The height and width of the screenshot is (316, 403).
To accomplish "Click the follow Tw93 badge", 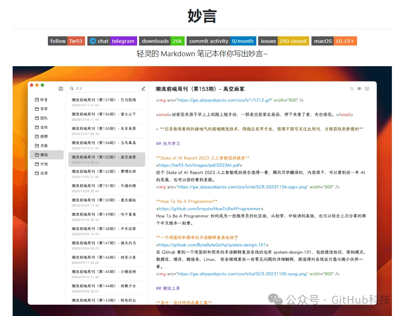I will 66,41.
